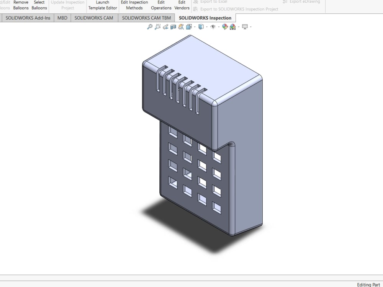Switch to the SOLIDWORKS Add-Ins tab
Viewport: 383px width, 287px height.
point(27,18)
